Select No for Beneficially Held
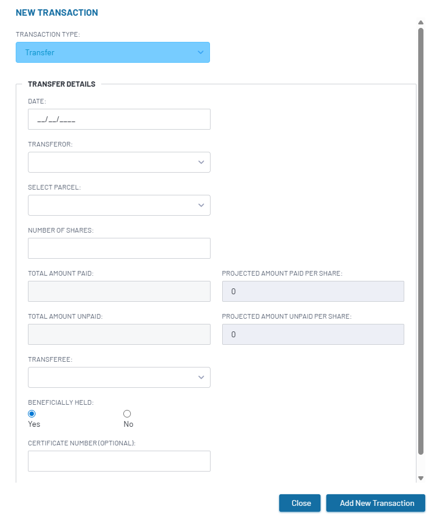 (127, 413)
